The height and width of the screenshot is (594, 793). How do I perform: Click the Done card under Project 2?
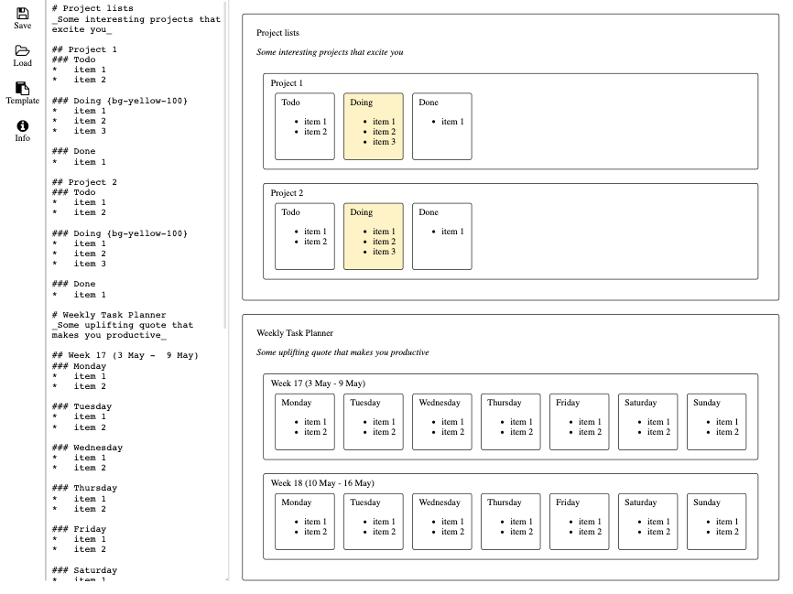point(441,235)
